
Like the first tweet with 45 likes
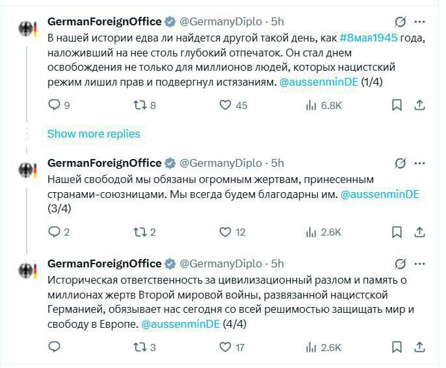[225, 105]
